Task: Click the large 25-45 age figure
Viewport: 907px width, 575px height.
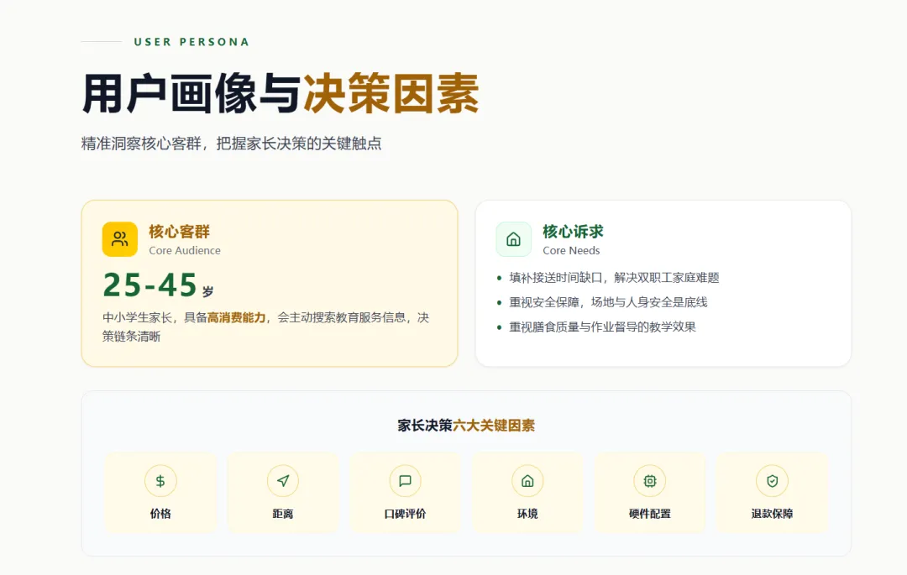Action: click(x=150, y=285)
